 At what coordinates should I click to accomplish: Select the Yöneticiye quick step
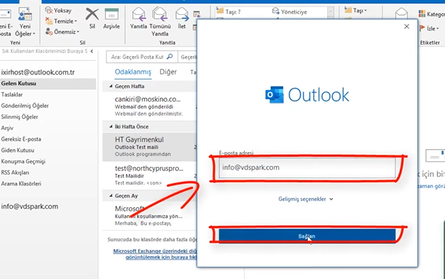click(290, 11)
